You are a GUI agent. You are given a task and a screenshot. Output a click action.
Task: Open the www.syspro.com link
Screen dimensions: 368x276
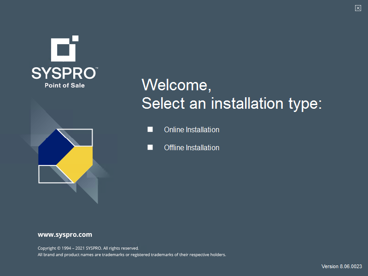[x=65, y=235]
